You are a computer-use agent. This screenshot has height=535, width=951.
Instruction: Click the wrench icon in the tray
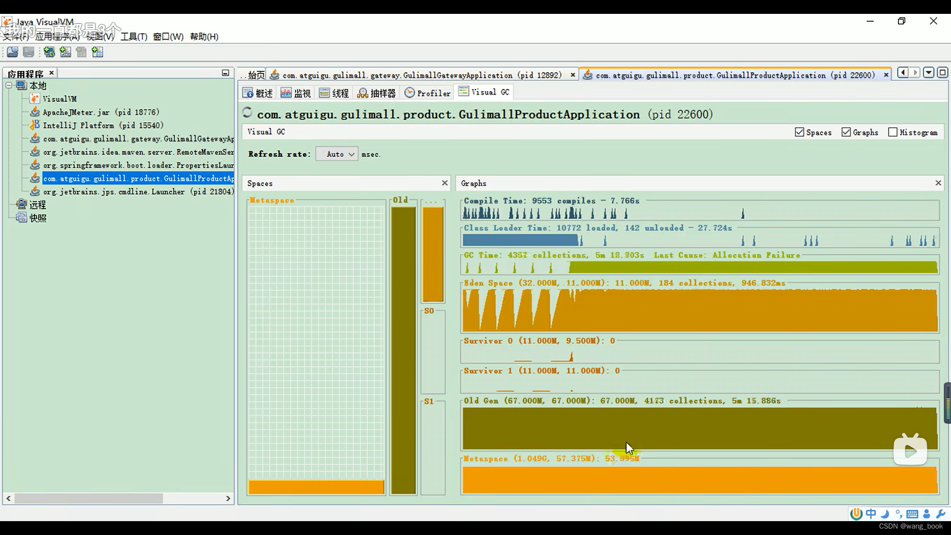(x=941, y=514)
